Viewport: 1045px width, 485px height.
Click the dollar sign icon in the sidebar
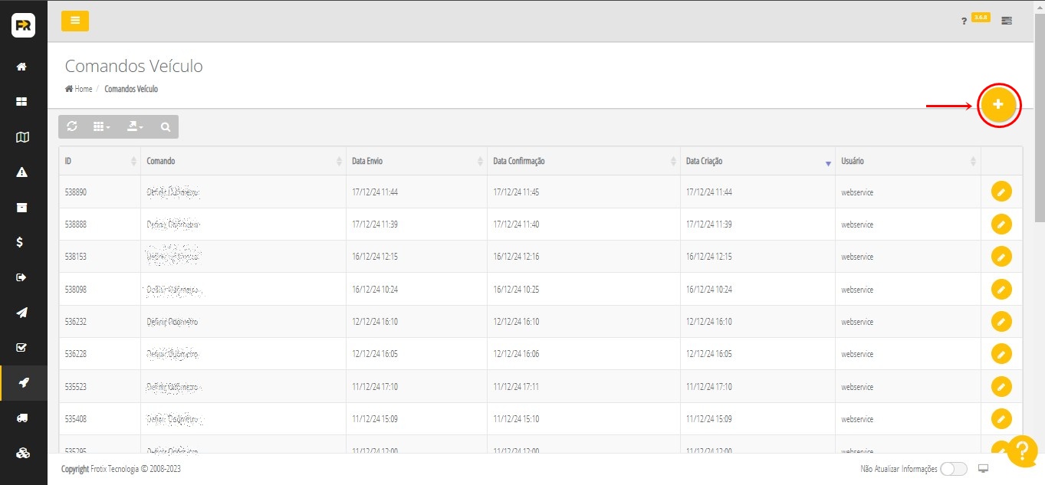point(22,242)
